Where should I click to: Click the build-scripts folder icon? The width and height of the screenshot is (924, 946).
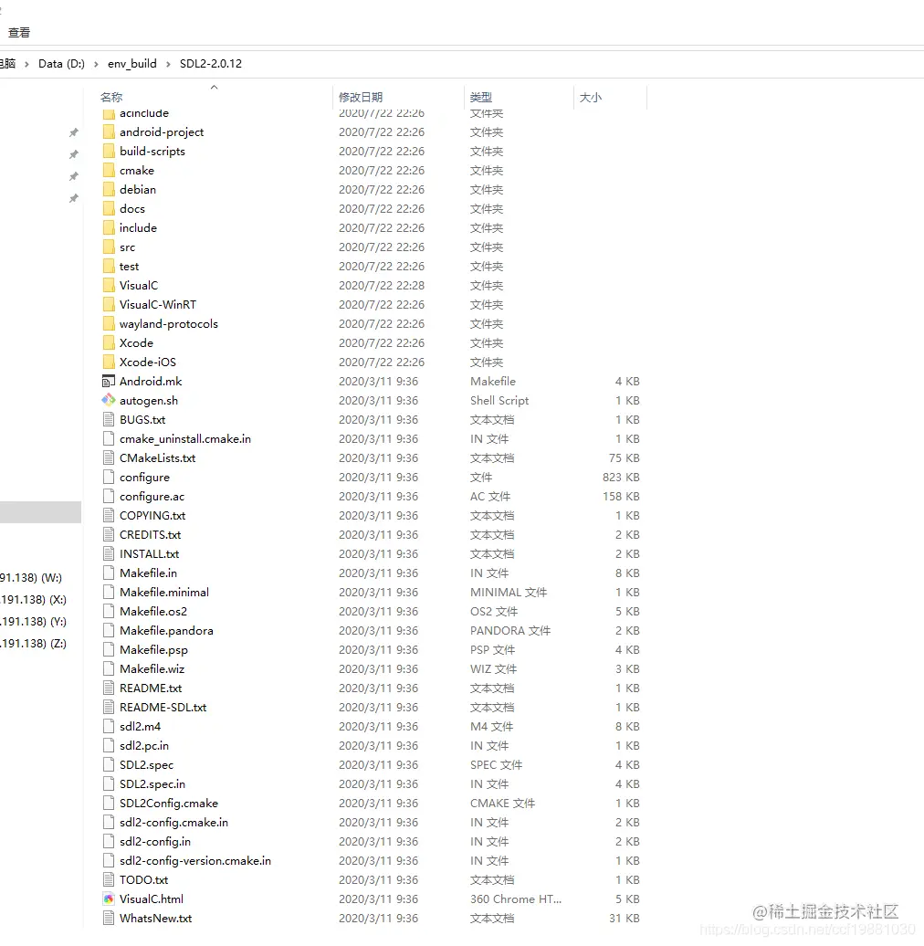[x=109, y=152]
